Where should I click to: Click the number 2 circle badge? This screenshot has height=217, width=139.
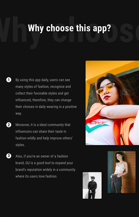point(9,125)
